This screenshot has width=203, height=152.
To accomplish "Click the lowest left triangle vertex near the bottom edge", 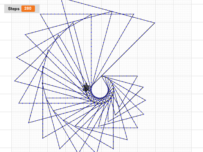I will (60, 149).
